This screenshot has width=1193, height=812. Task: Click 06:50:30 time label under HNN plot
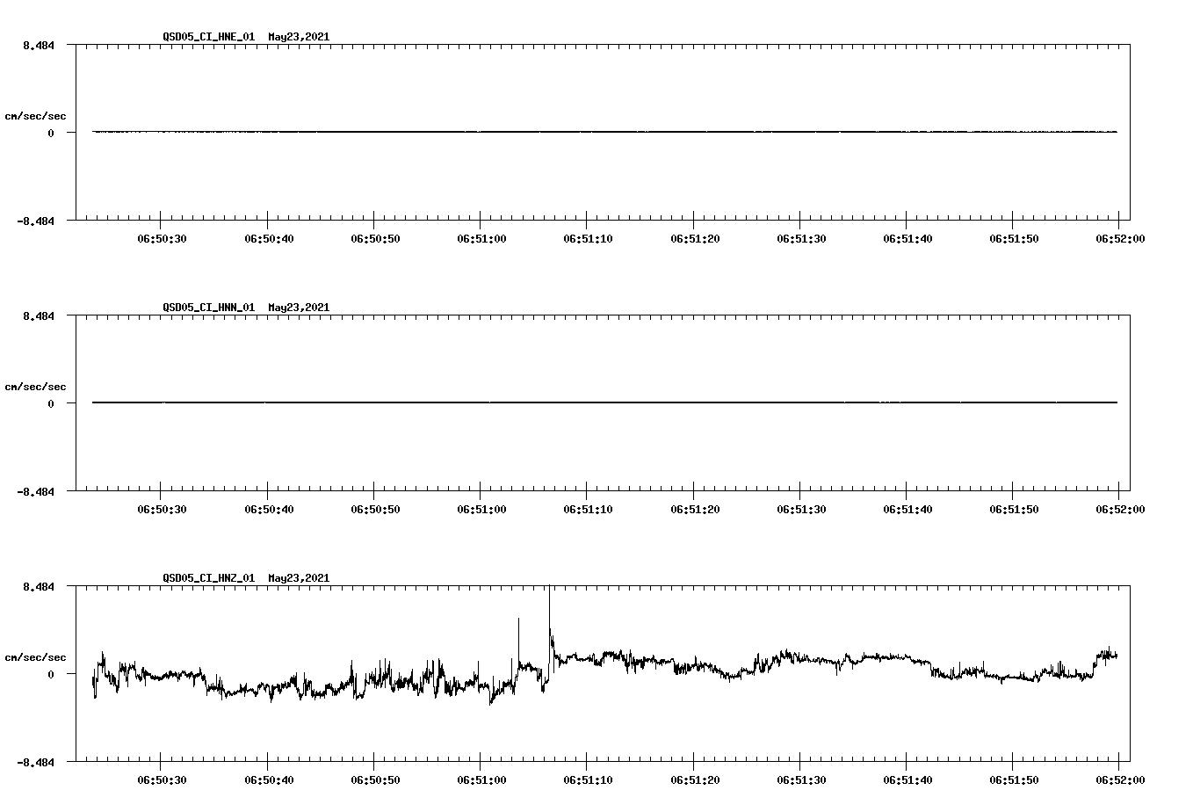tap(162, 509)
